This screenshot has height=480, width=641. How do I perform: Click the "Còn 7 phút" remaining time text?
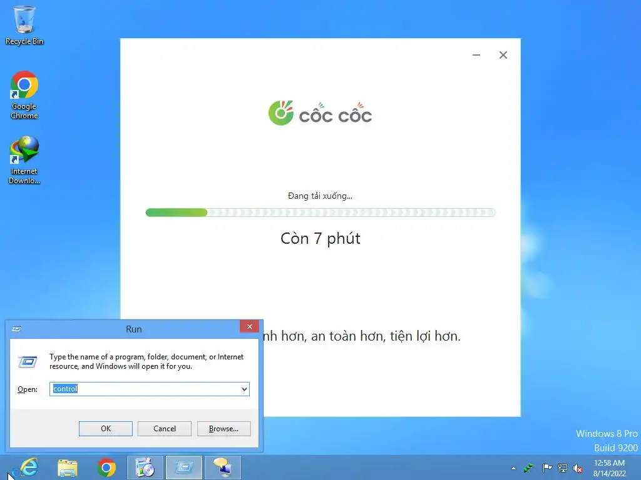pos(320,238)
